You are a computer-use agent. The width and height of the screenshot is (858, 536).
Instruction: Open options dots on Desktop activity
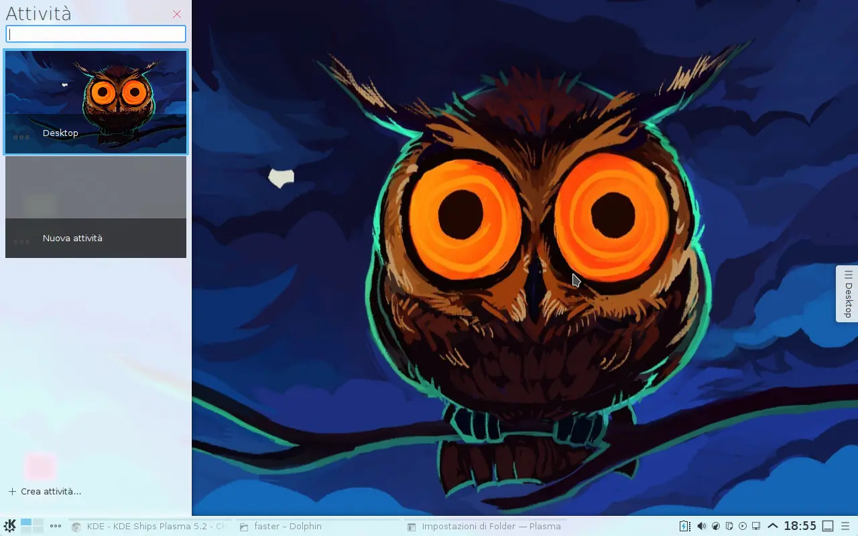coord(21,137)
